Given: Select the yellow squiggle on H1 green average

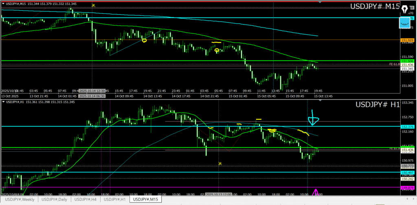Looking at the screenshot, I should pos(272,130).
